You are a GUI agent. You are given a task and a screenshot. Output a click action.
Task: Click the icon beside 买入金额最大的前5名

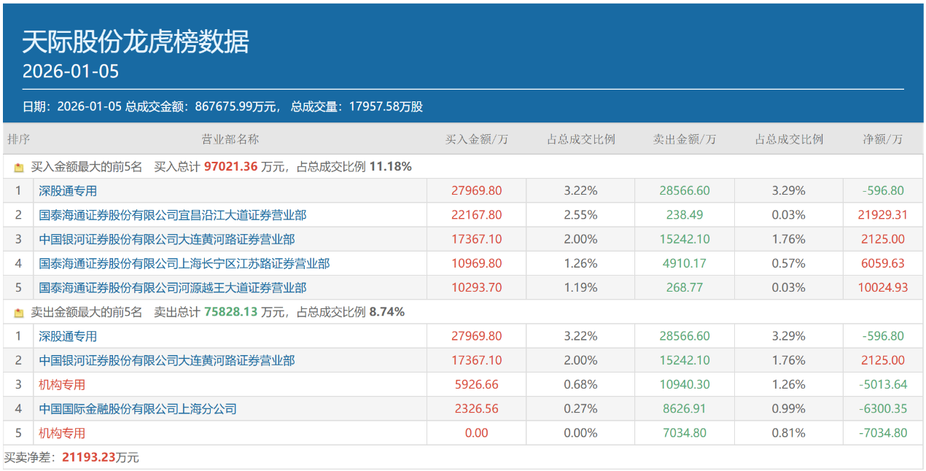[20, 167]
